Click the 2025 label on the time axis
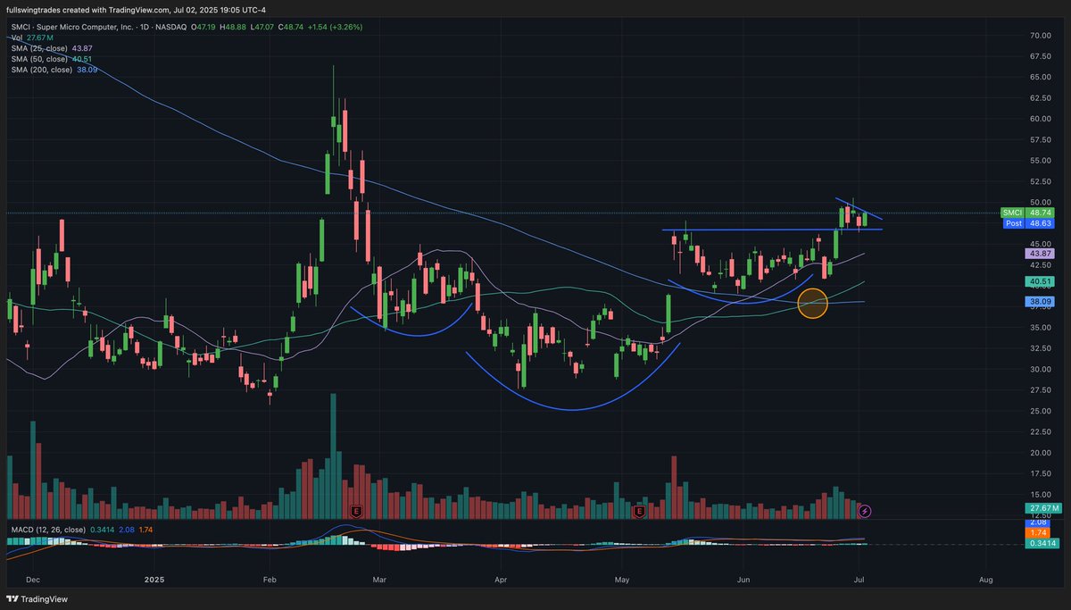 (154, 579)
